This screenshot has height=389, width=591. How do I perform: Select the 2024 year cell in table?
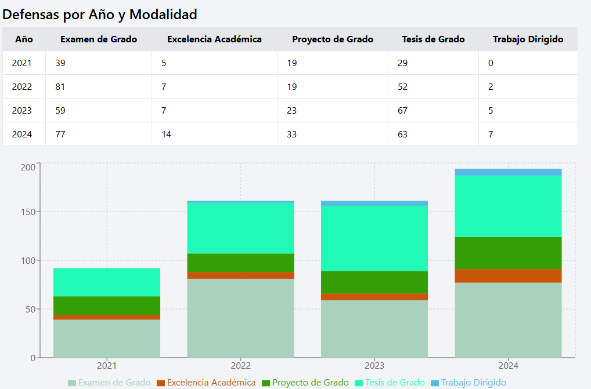coord(24,134)
